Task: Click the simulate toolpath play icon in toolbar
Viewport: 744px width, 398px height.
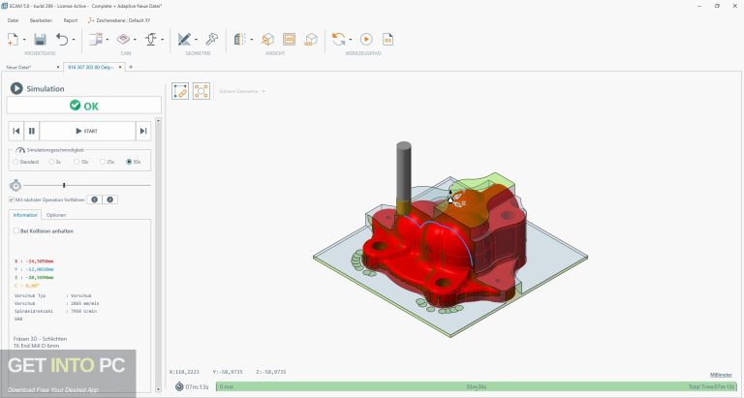Action: [366, 39]
